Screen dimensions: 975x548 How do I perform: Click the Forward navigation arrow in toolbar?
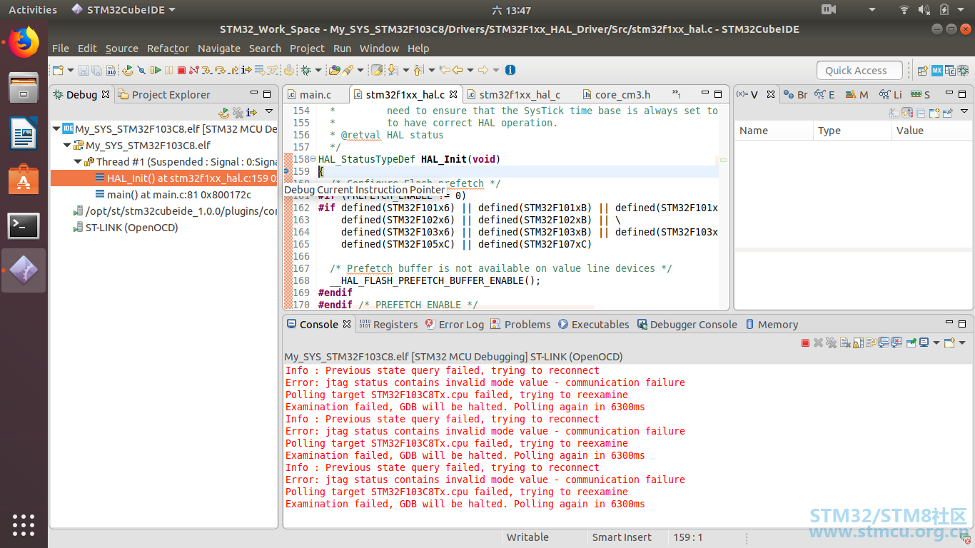(x=483, y=70)
